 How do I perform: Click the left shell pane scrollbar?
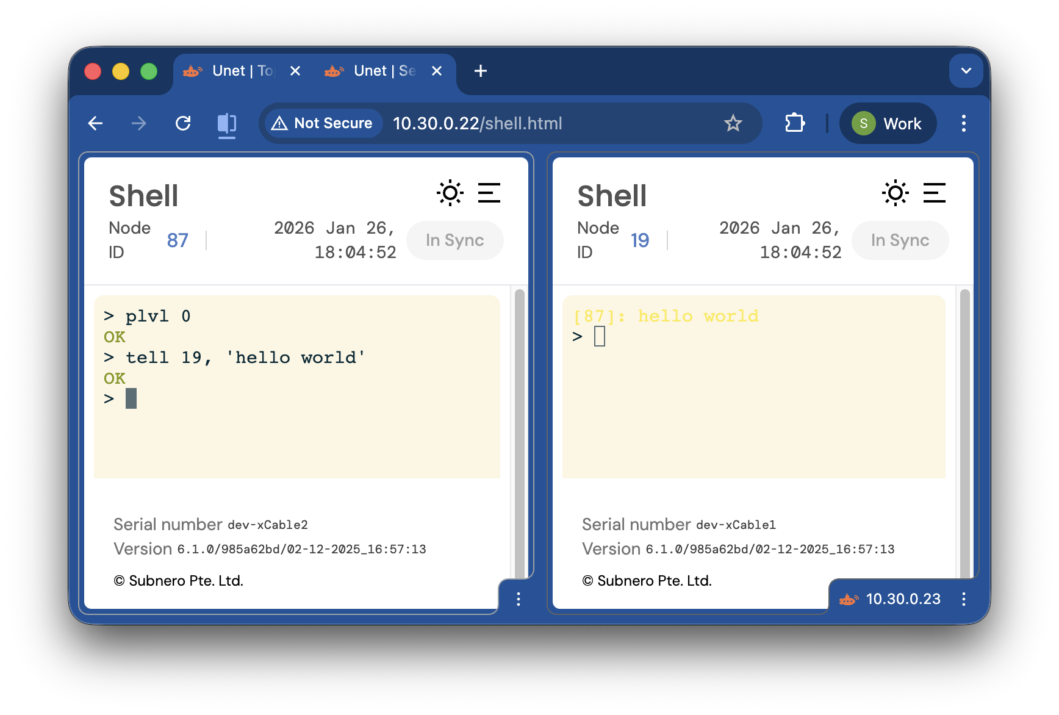pos(520,427)
